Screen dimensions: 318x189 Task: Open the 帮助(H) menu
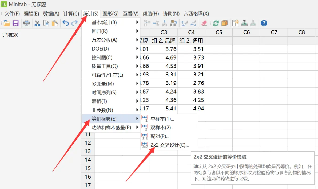151,14
